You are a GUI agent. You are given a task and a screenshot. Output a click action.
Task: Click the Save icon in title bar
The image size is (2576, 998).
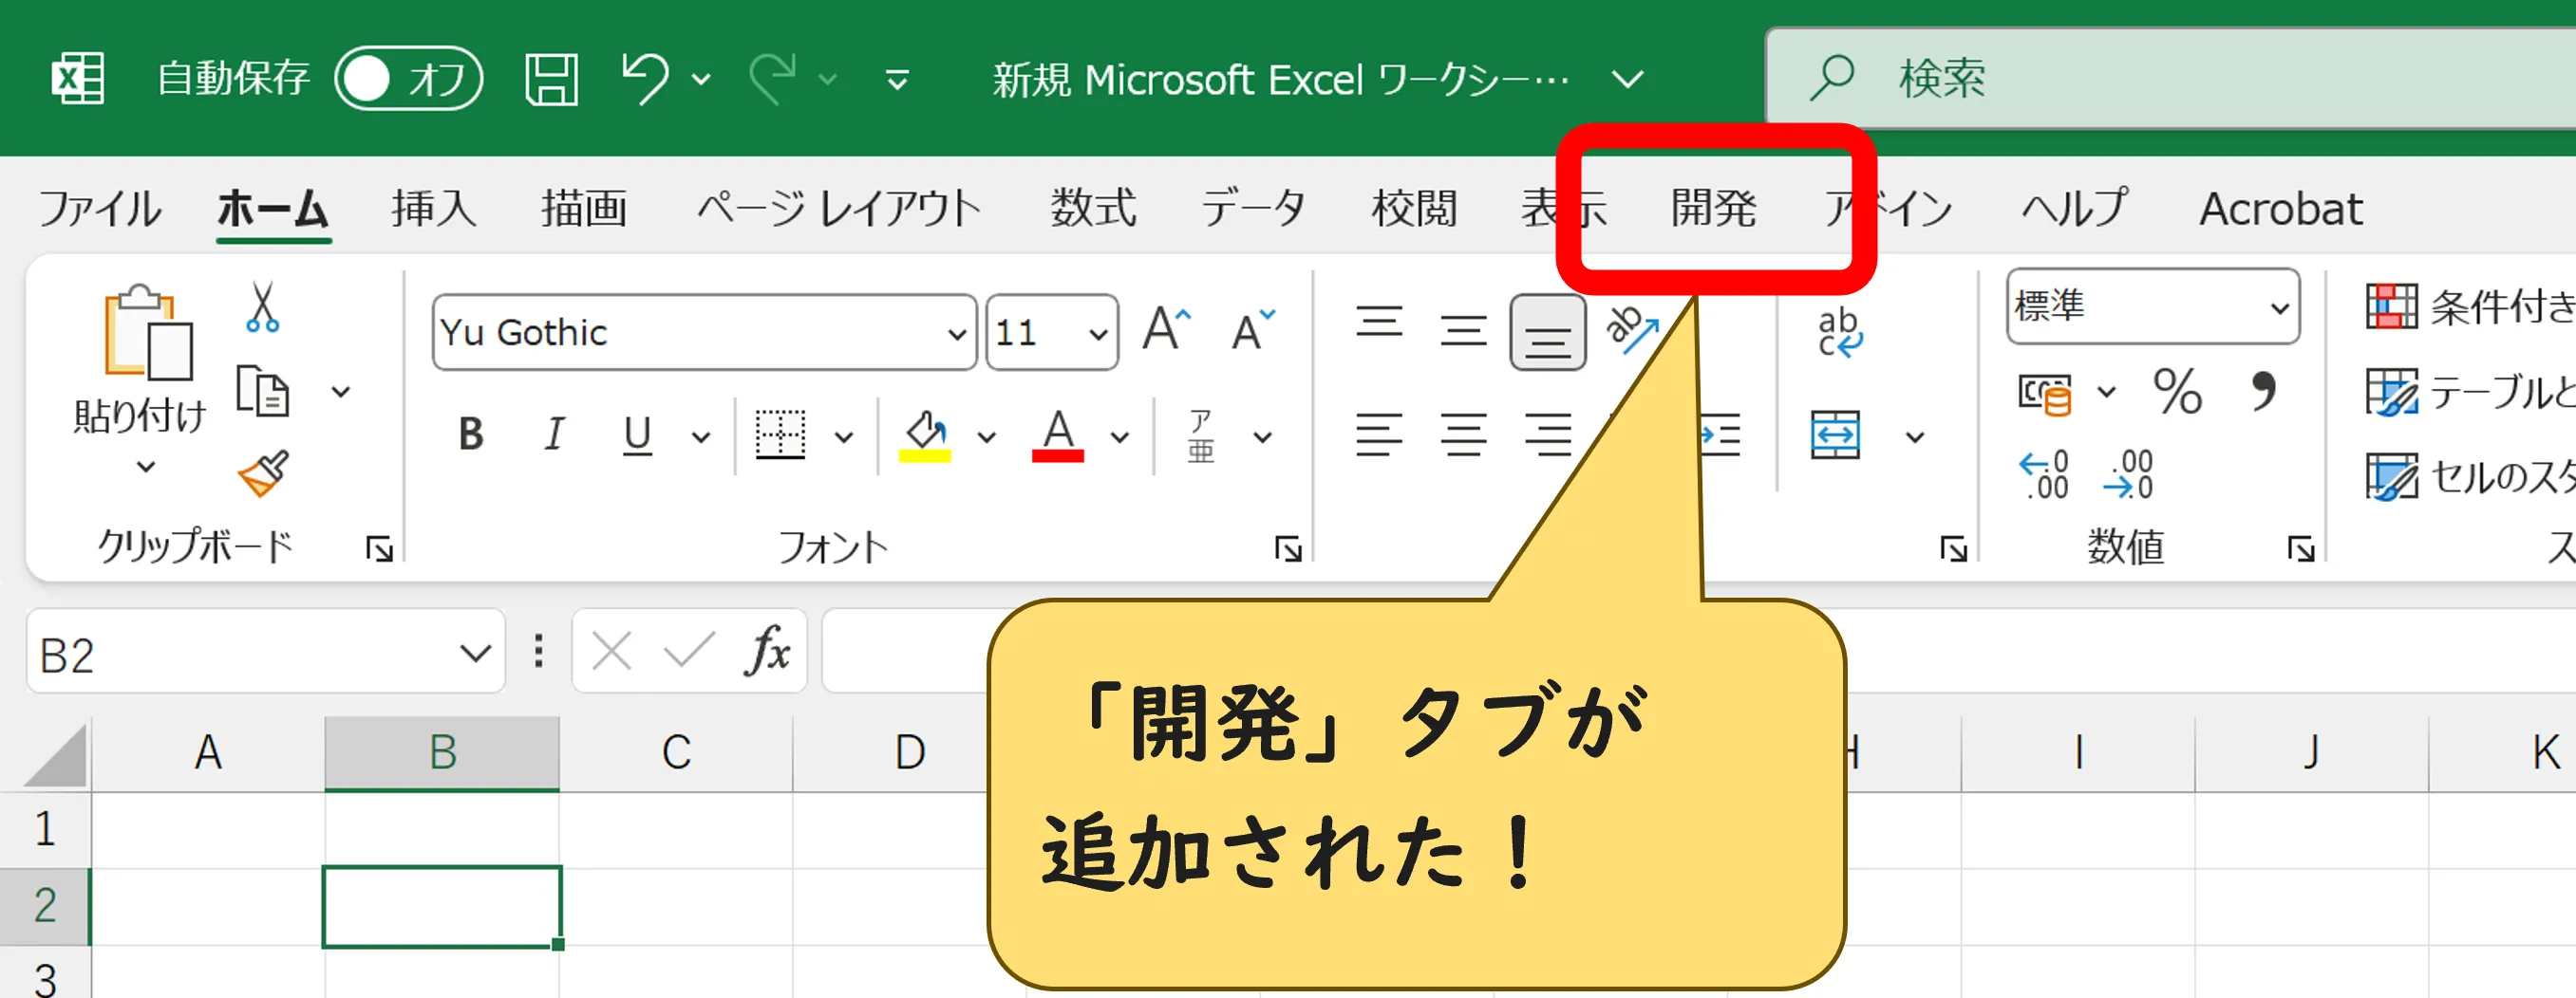click(551, 79)
